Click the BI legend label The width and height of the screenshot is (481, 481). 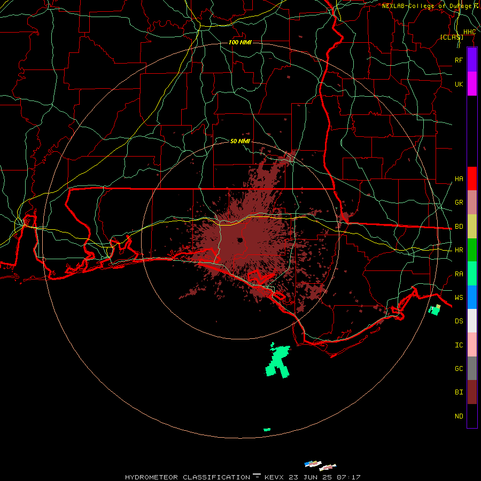[459, 392]
